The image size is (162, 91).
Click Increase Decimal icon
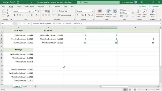pos(89,15)
